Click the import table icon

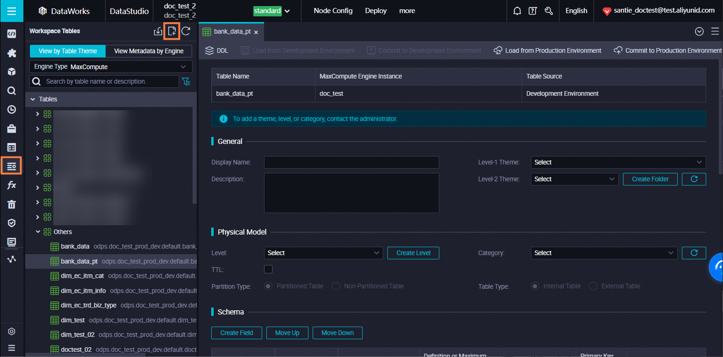[158, 31]
